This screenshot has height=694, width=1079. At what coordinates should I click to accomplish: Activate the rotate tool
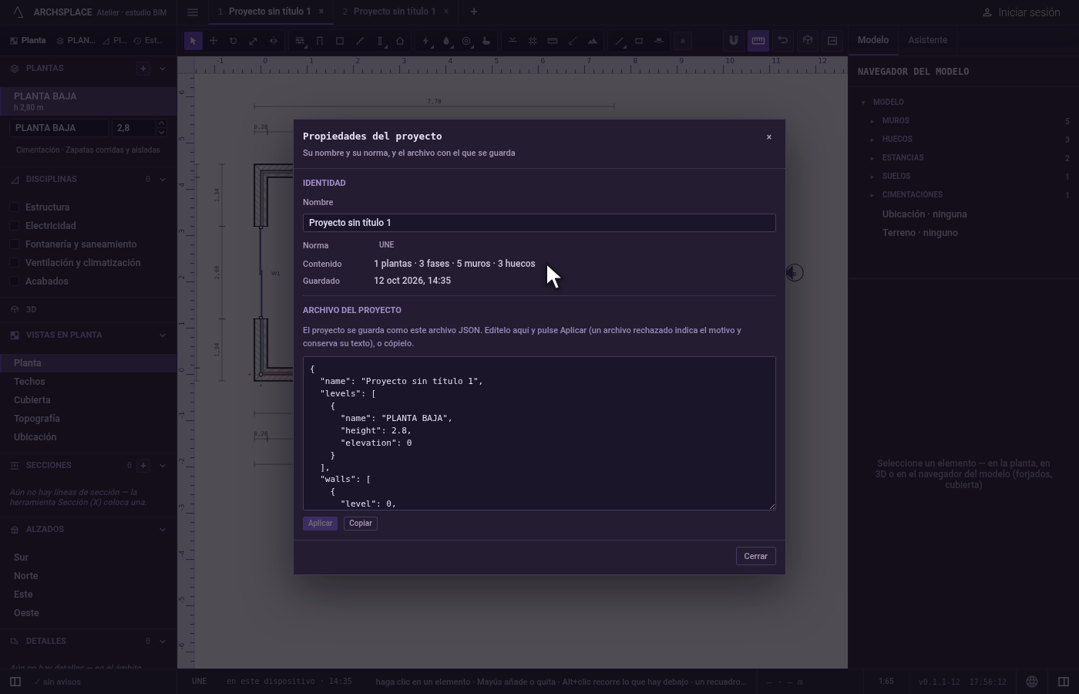[x=233, y=41]
